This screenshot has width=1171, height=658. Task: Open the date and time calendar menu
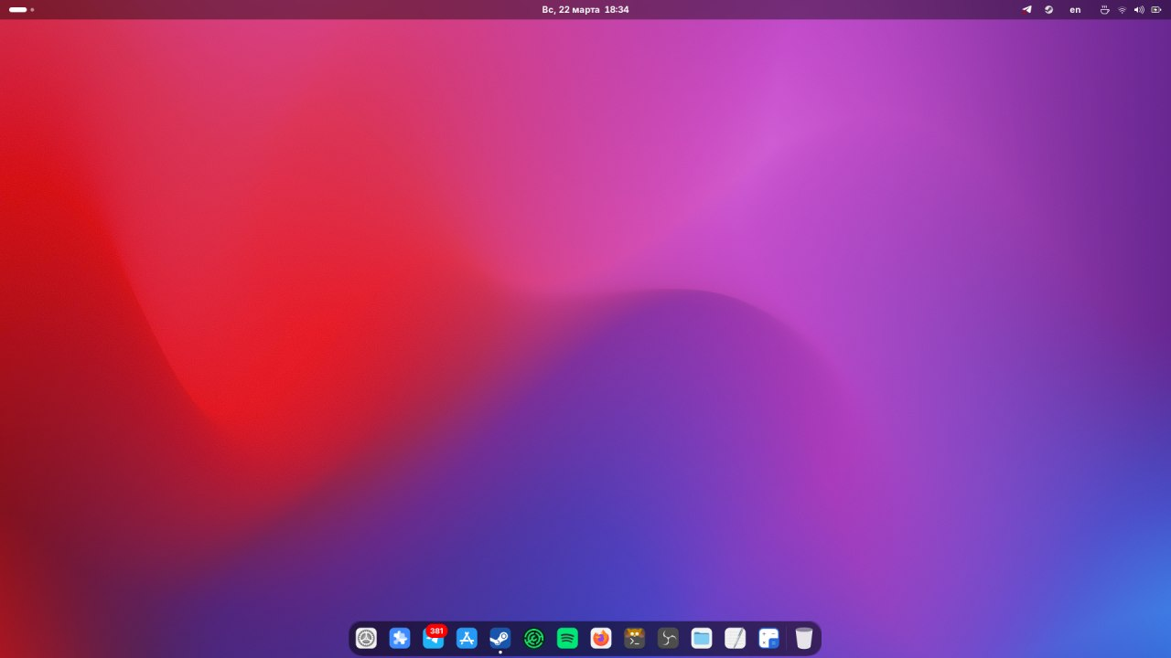pos(585,9)
